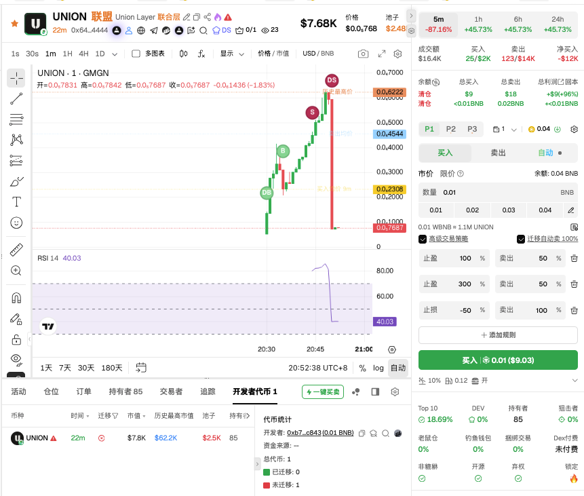Viewport: 584px width, 496px height.
Task: Toggle the magnet snapping mode
Action: (16, 298)
